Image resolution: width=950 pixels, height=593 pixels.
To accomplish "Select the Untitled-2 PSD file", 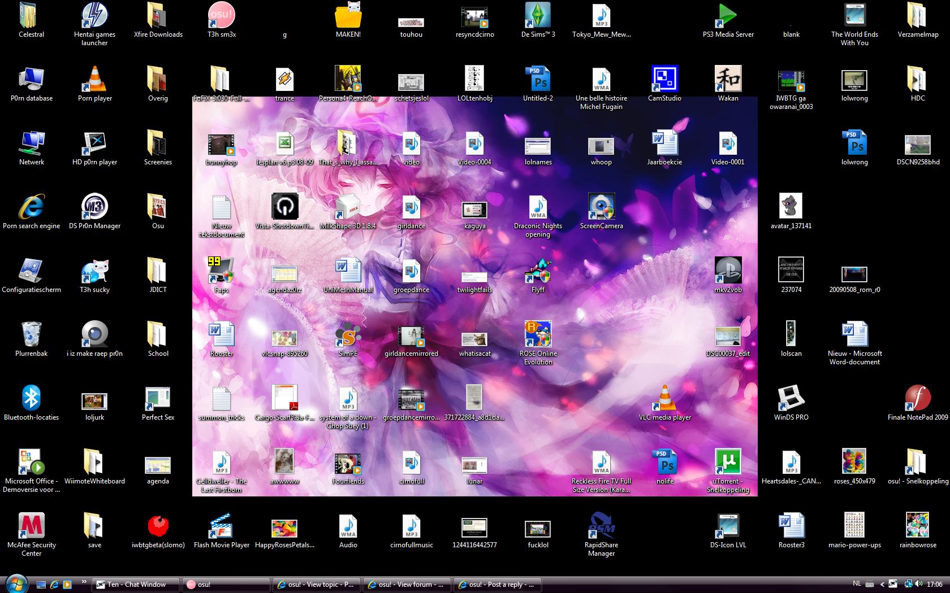I will point(538,85).
